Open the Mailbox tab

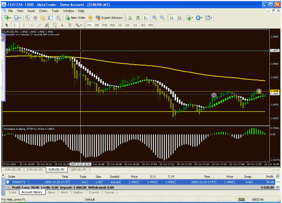coord(79,192)
